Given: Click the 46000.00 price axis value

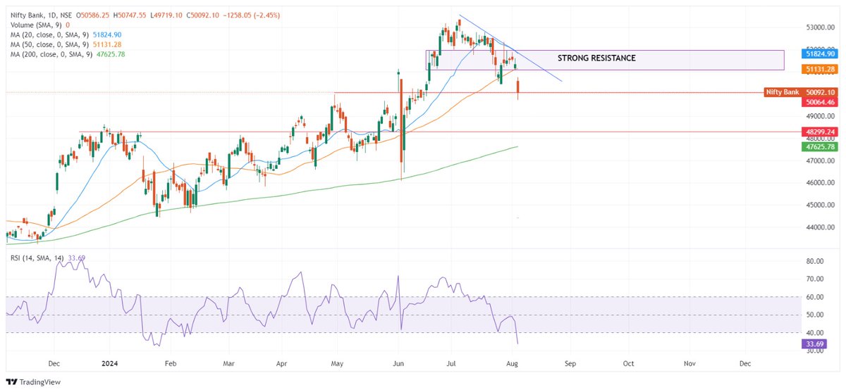Looking at the screenshot, I should pyautogui.click(x=821, y=183).
